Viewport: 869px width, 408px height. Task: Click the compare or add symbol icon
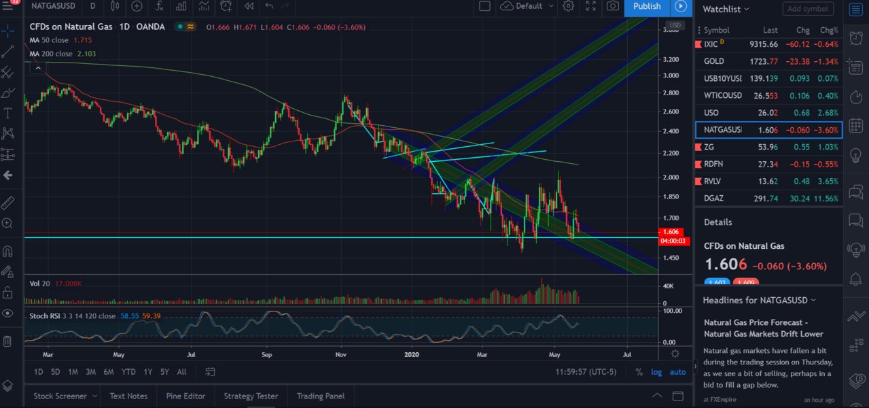tap(137, 6)
